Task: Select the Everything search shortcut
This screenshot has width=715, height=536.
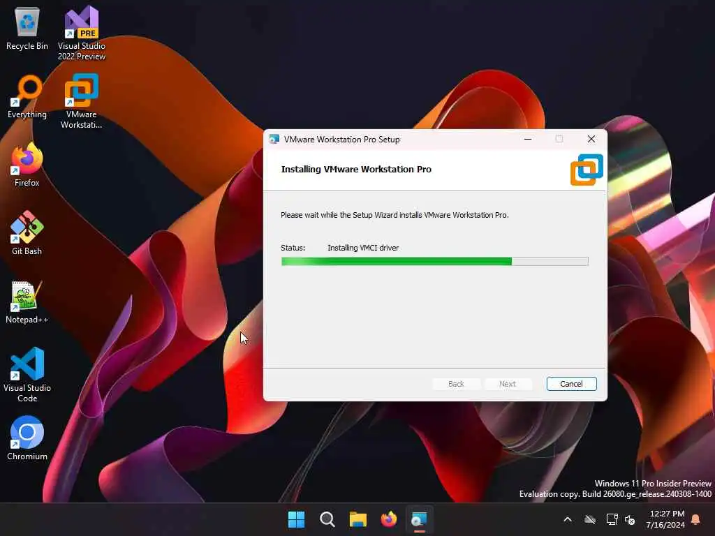Action: tap(27, 96)
